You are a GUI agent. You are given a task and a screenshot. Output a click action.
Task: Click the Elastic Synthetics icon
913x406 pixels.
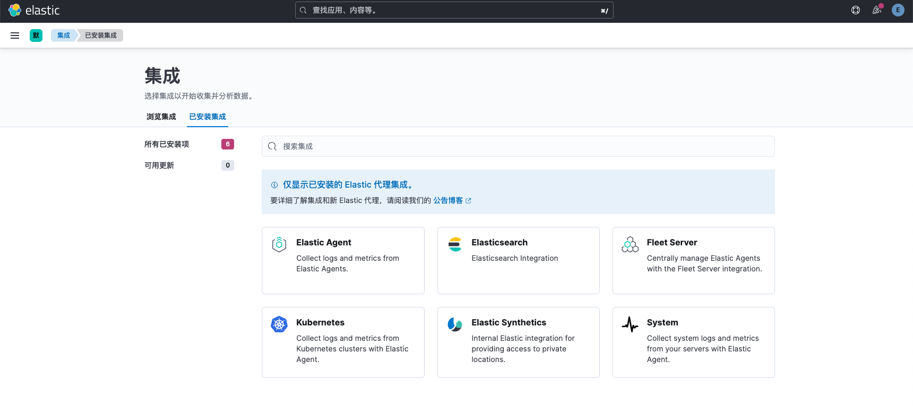coord(455,324)
